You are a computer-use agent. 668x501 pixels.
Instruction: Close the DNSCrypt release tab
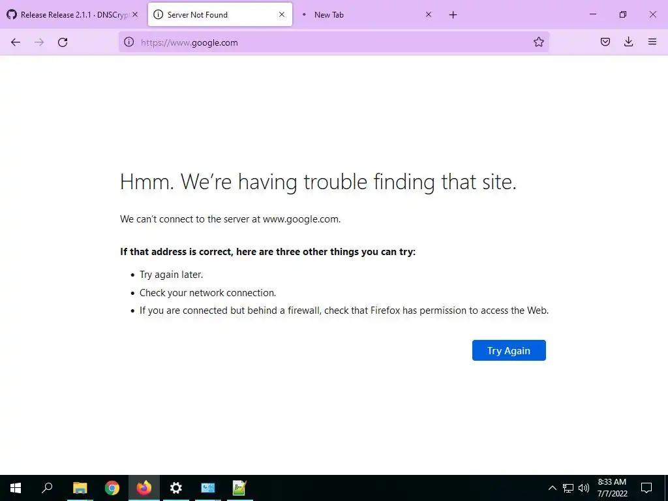(x=135, y=14)
